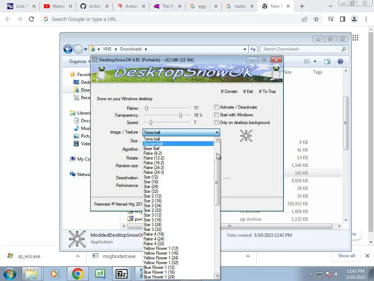Click the Flakes slider handle
374x281 pixels.
click(146, 108)
